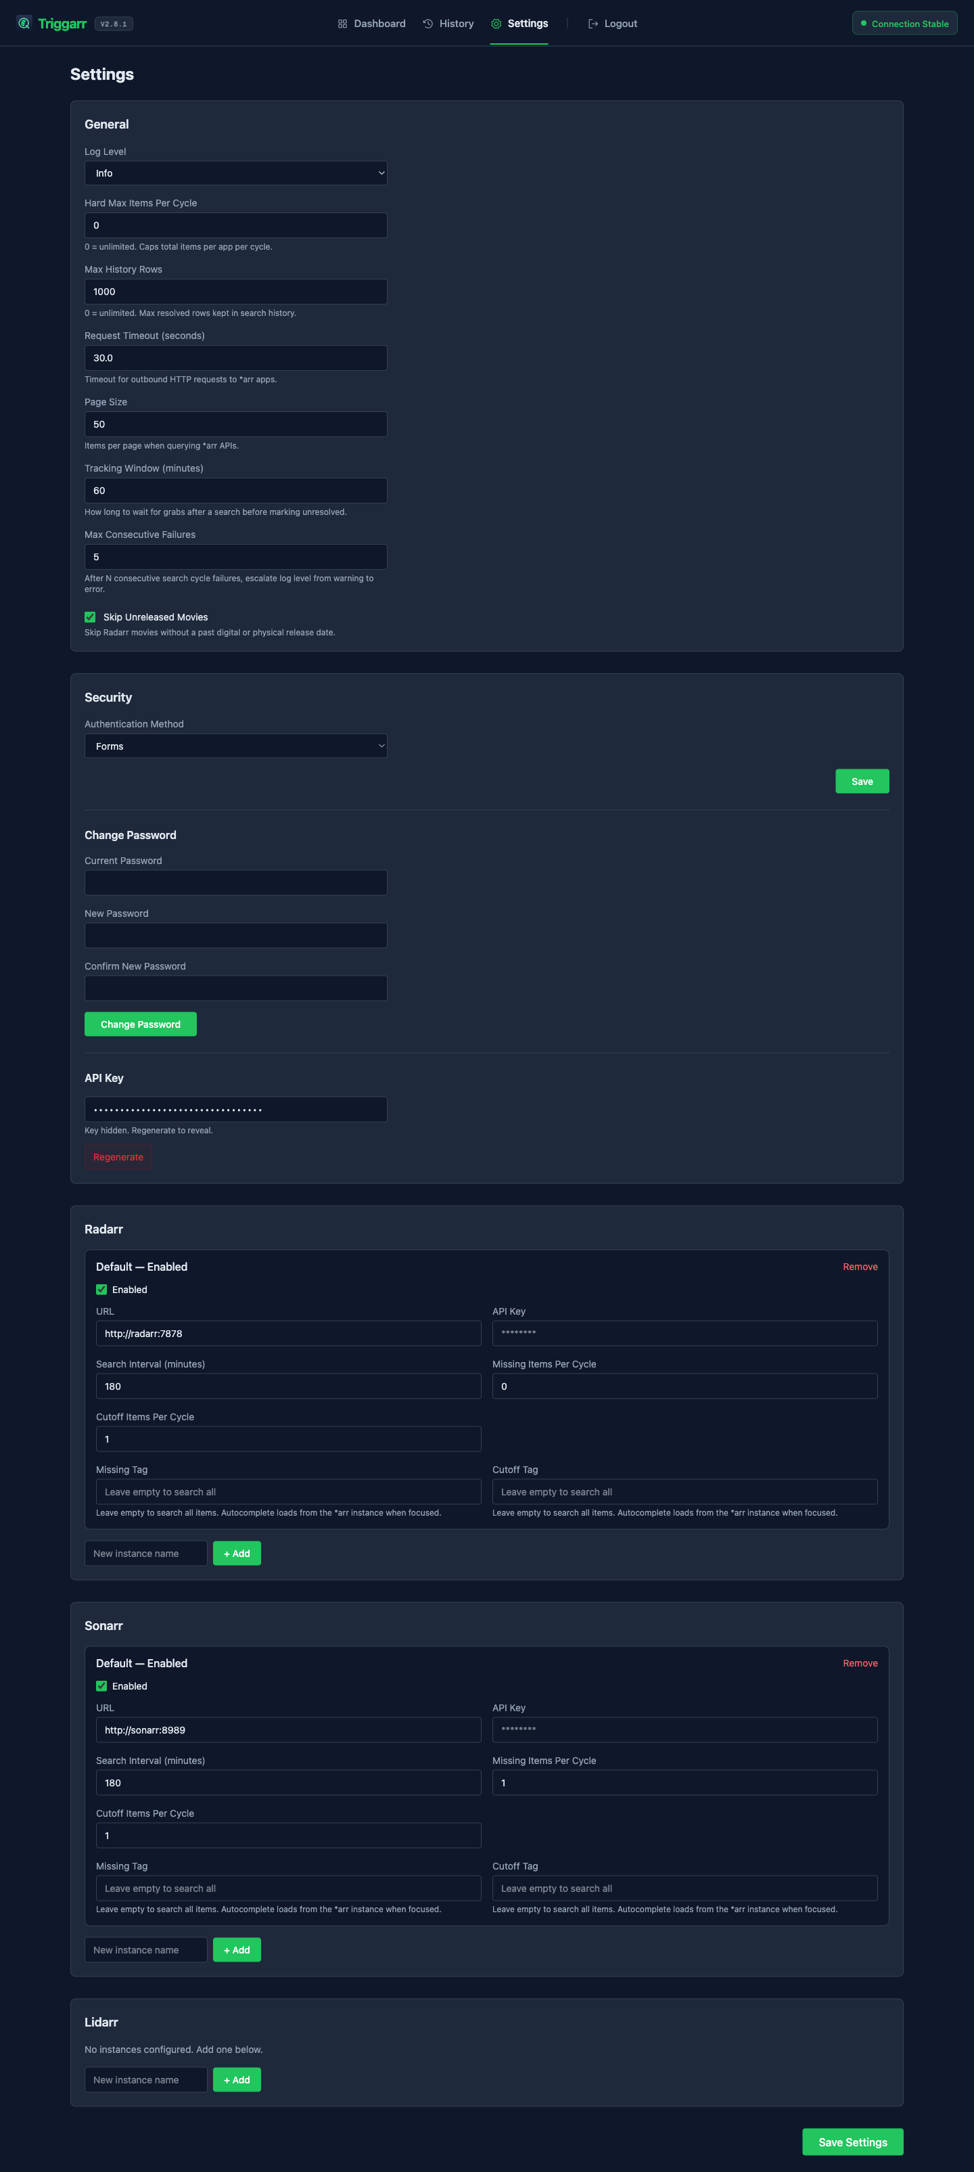This screenshot has height=2172, width=974.
Task: Click Radarr Cutoff Items Per Cycle field
Action: (288, 1439)
